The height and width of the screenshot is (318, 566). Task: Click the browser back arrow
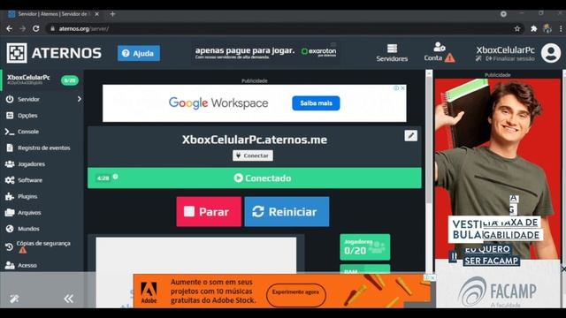(10, 28)
